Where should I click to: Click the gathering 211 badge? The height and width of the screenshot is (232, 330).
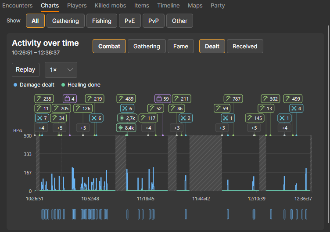[181, 98]
